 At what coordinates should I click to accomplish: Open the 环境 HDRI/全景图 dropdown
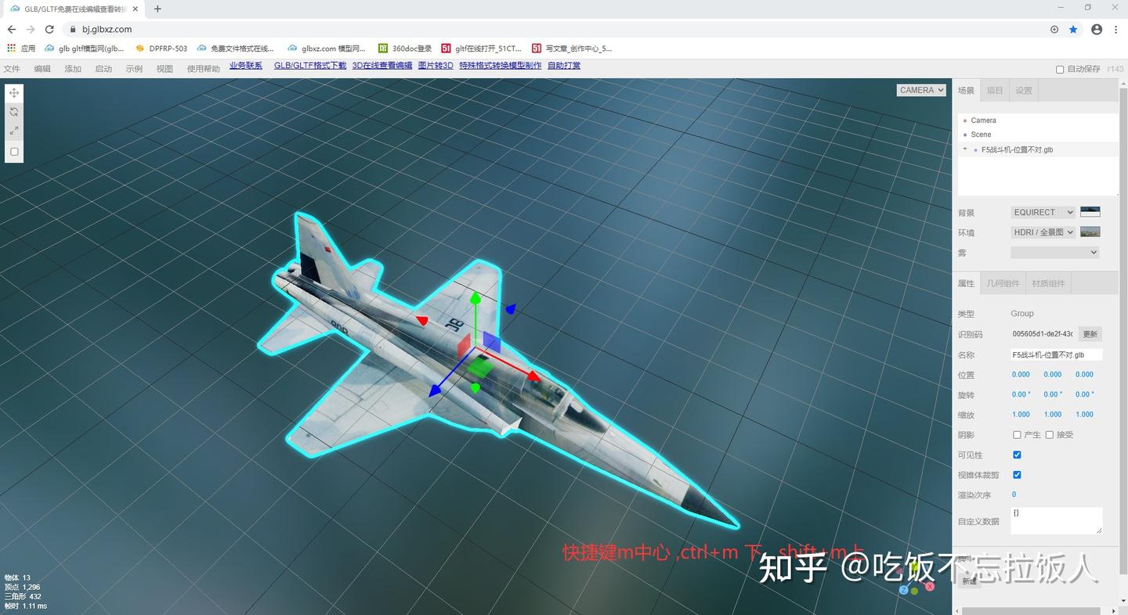pos(1043,232)
